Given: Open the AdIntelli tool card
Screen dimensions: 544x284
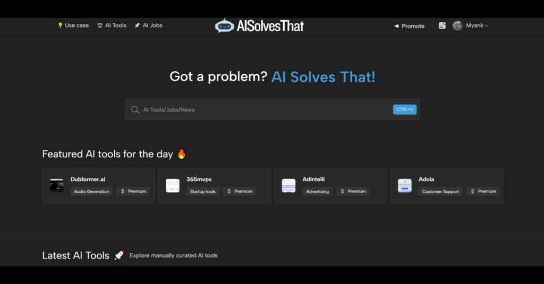Looking at the screenshot, I should 330,186.
